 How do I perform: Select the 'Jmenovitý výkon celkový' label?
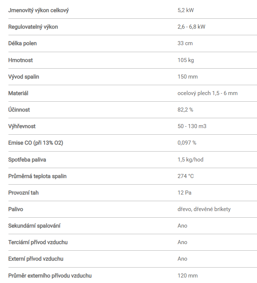pyautogui.click(x=38, y=10)
